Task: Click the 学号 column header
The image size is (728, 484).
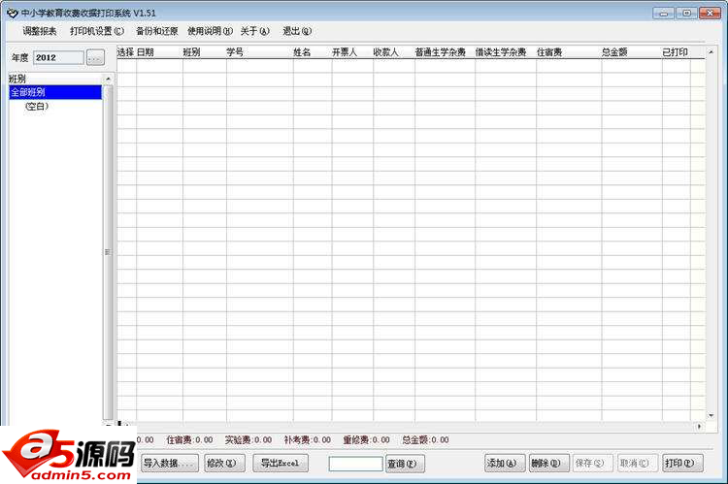Action: (259, 52)
